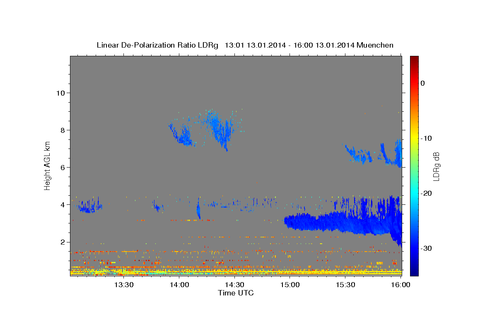
Task: Click the height tick label 10
Action: click(x=60, y=93)
